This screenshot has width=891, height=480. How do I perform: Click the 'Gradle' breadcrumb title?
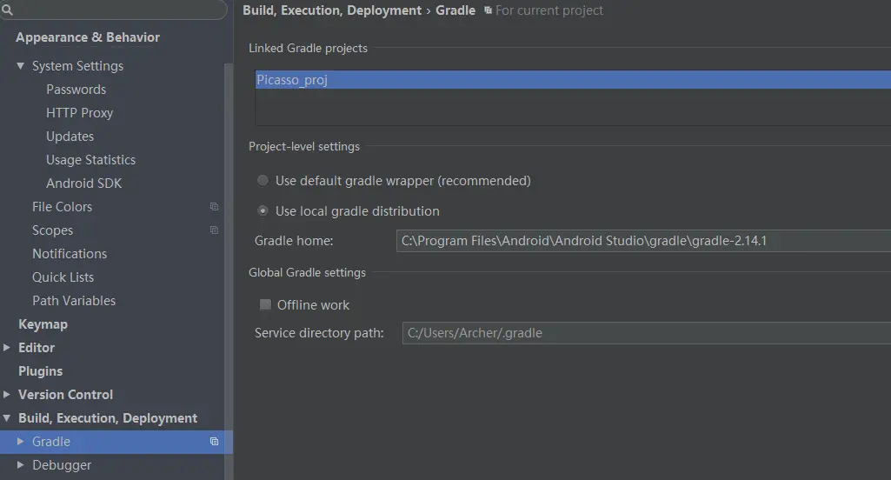pos(455,10)
